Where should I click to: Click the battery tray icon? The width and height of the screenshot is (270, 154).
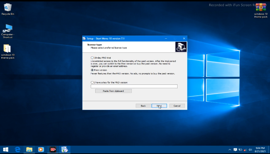click(240, 150)
